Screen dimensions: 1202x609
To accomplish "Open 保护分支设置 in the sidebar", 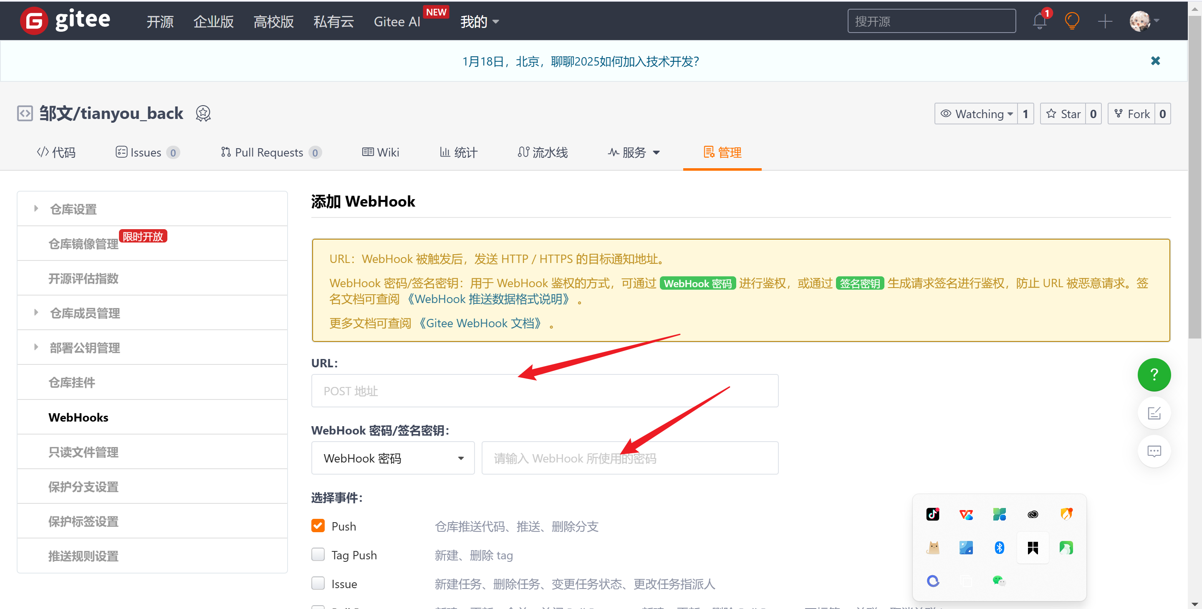I will [x=152, y=486].
